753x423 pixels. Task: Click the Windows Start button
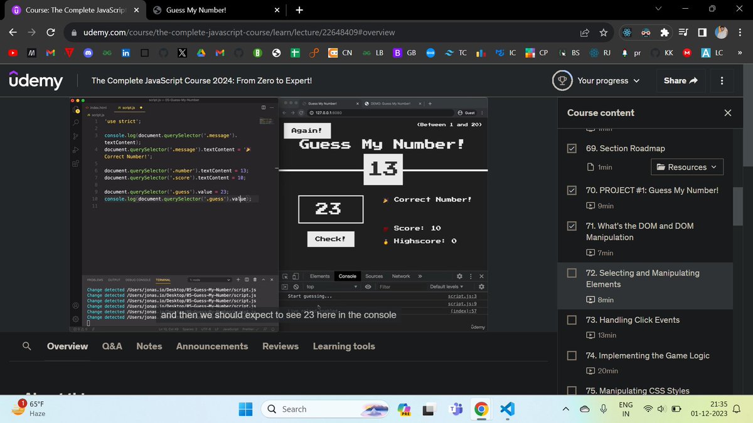[245, 409]
